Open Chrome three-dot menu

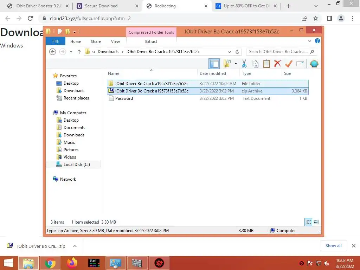352,18
